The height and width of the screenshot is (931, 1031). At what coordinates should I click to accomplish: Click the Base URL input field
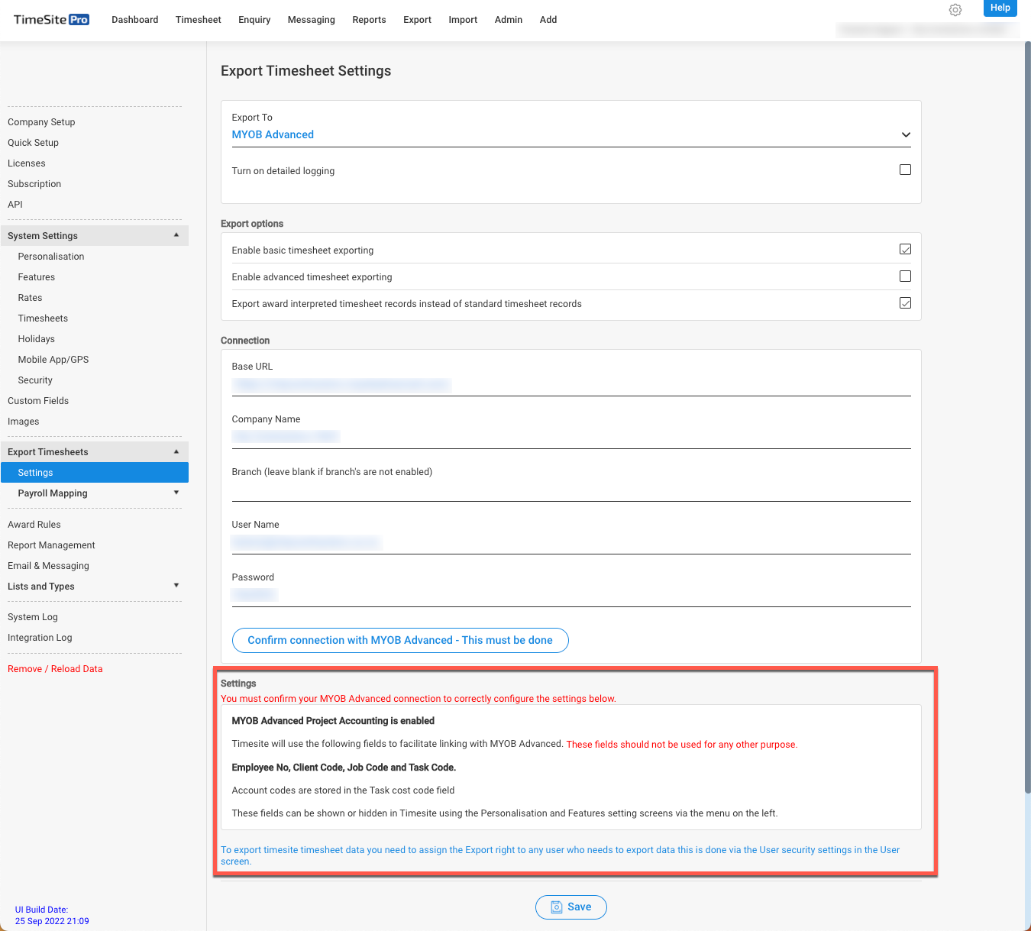click(x=571, y=386)
